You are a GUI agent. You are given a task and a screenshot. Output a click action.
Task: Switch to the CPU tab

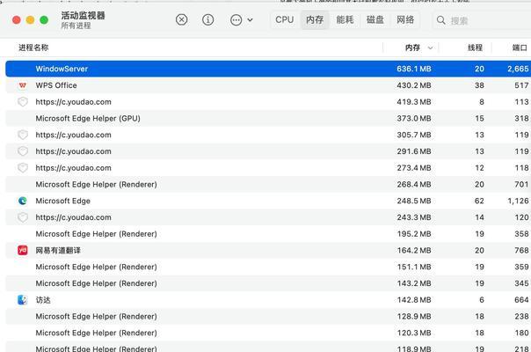click(285, 19)
